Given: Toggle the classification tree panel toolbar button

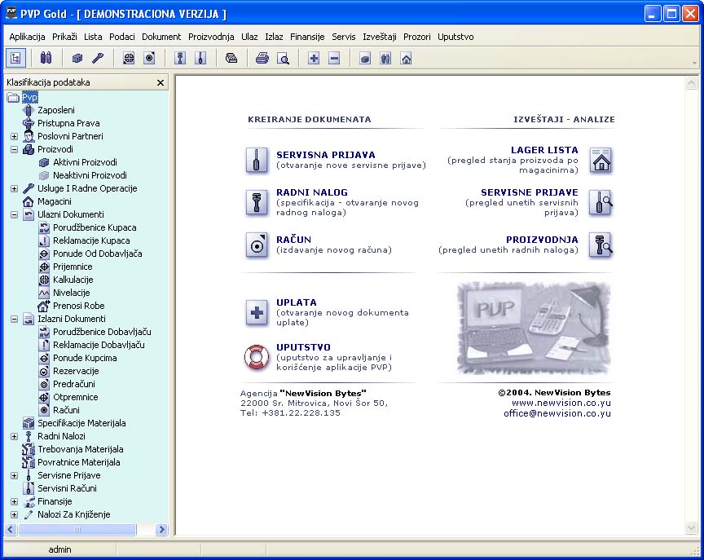Looking at the screenshot, I should tap(15, 58).
